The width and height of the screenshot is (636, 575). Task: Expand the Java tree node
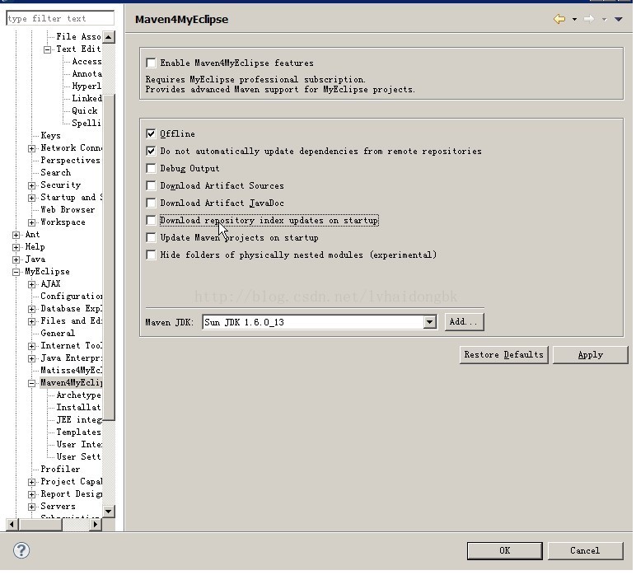pos(16,259)
